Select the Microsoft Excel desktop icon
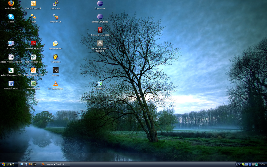267x167 pixels. (x=33, y=85)
